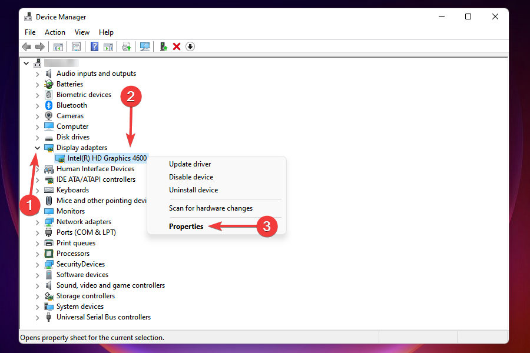The height and width of the screenshot is (353, 530).
Task: Expand the Biometric devices category
Action: pos(37,95)
